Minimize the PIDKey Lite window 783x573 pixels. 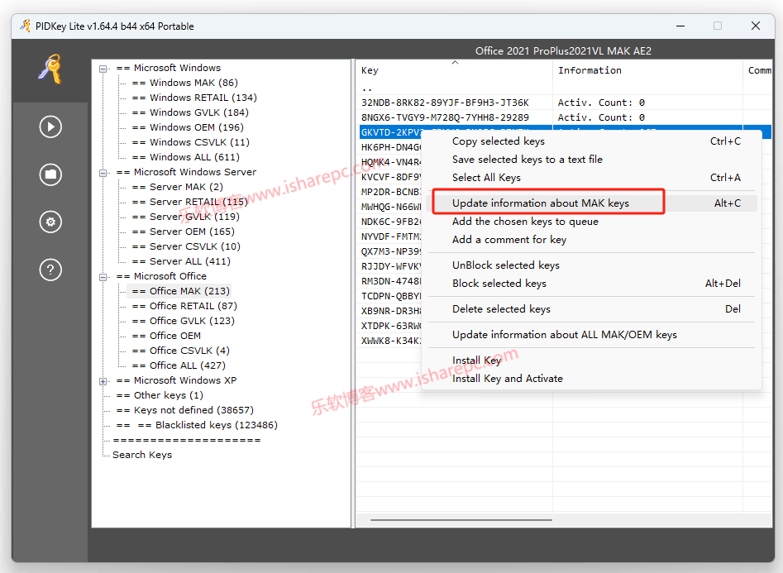680,26
